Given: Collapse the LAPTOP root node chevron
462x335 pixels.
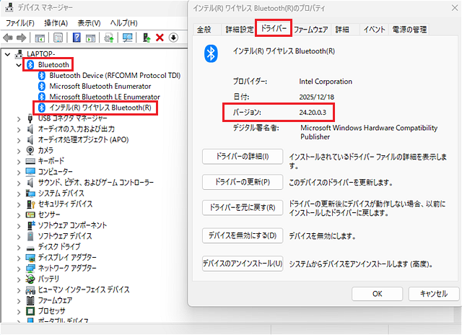Looking at the screenshot, I should [8, 54].
